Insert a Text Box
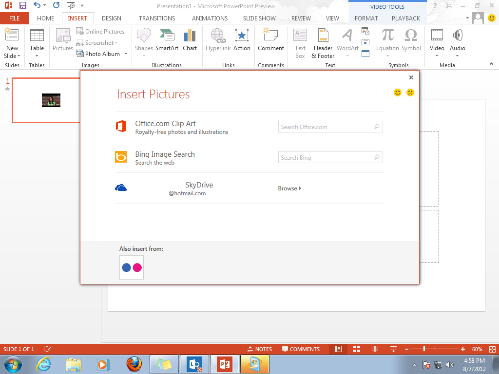The width and height of the screenshot is (499, 374). [300, 43]
